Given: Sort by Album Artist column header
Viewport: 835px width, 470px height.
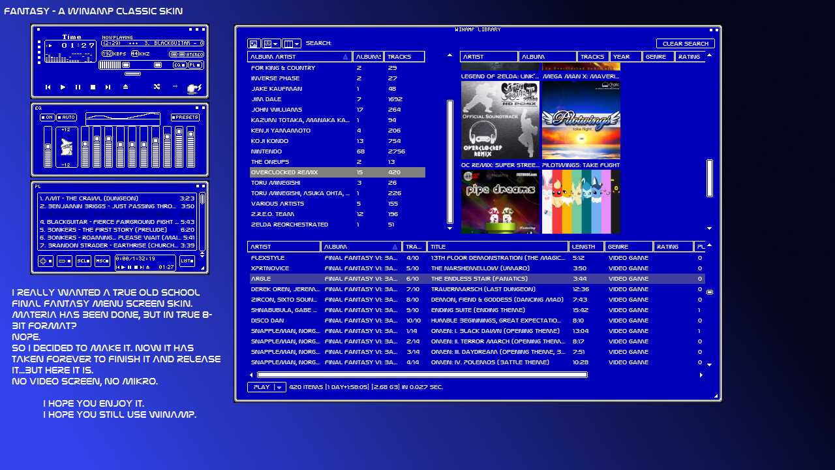Looking at the screenshot, I should 300,57.
